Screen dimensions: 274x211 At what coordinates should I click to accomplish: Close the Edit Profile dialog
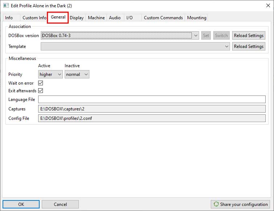[x=268, y=5]
